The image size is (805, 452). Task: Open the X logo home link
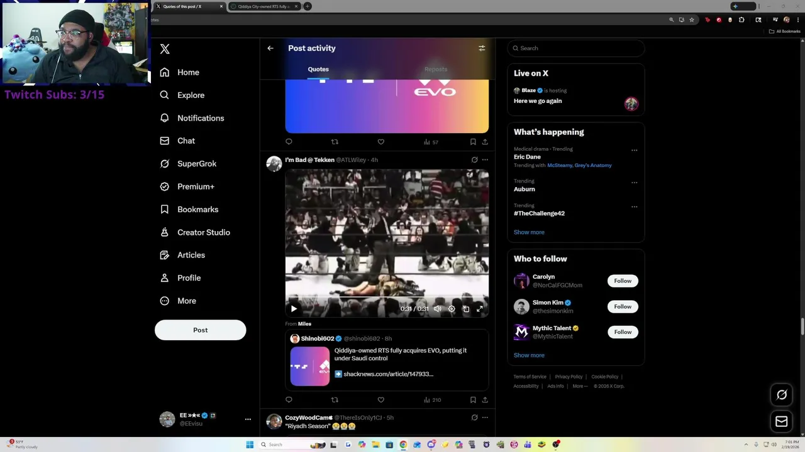coord(165,49)
